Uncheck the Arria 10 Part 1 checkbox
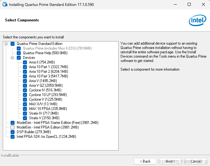Viewport: 210px width, 166px height. 25,67
